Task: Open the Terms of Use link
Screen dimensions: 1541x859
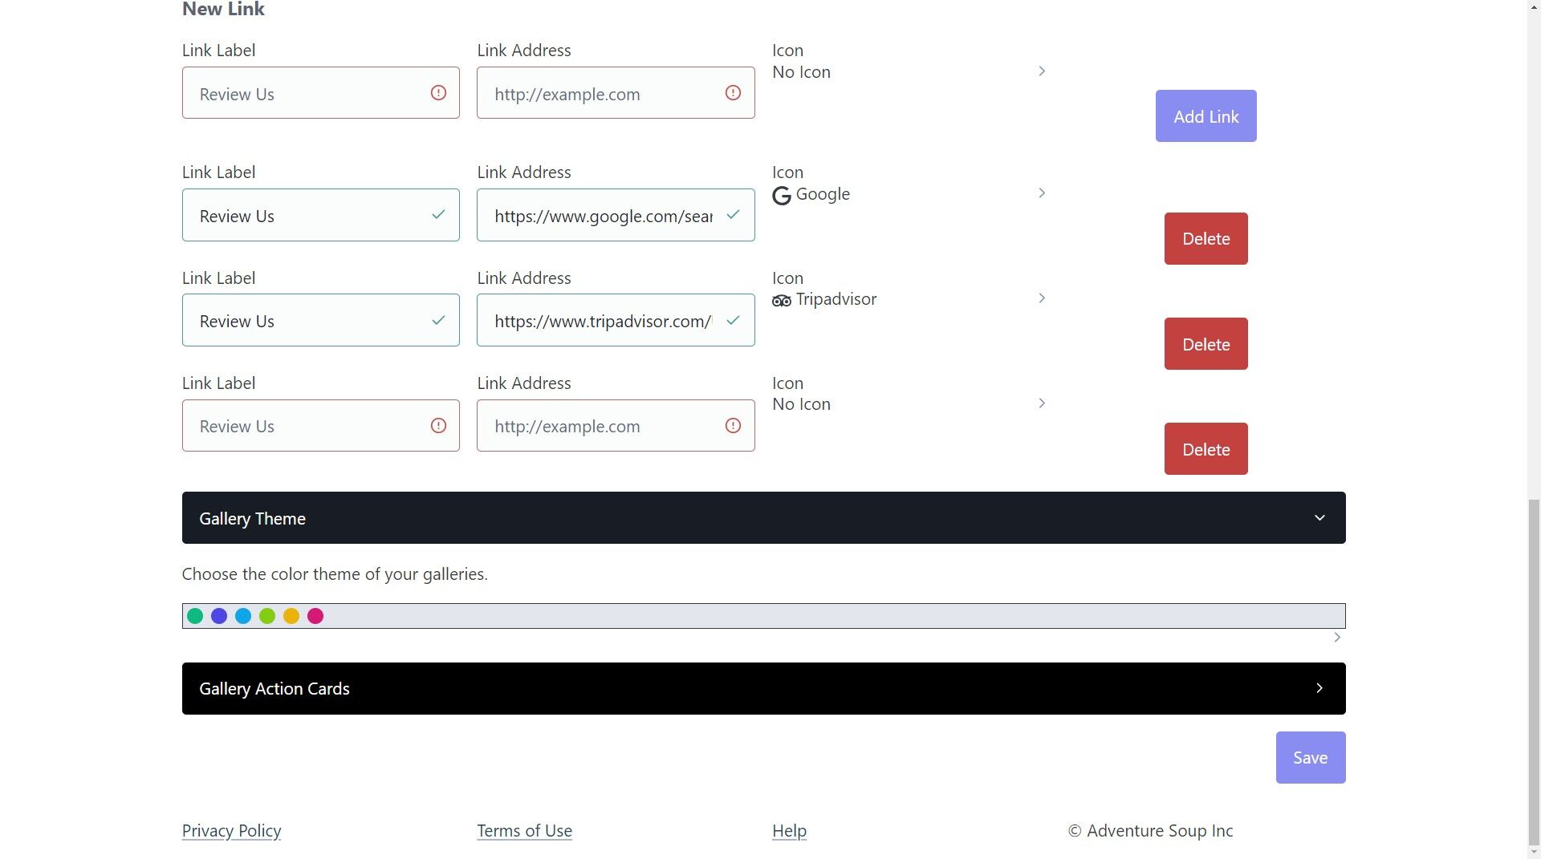Action: [x=524, y=831]
